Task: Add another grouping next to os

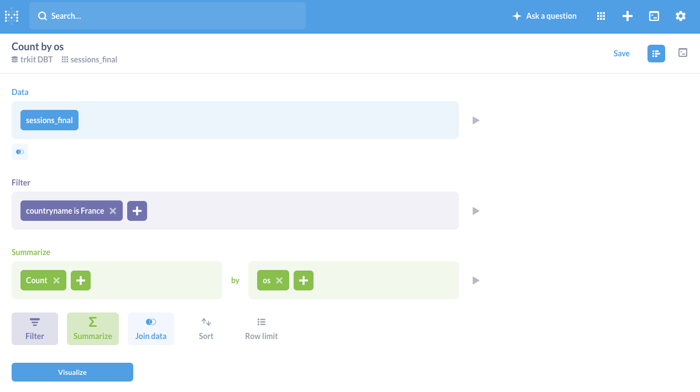Action: 304,280
